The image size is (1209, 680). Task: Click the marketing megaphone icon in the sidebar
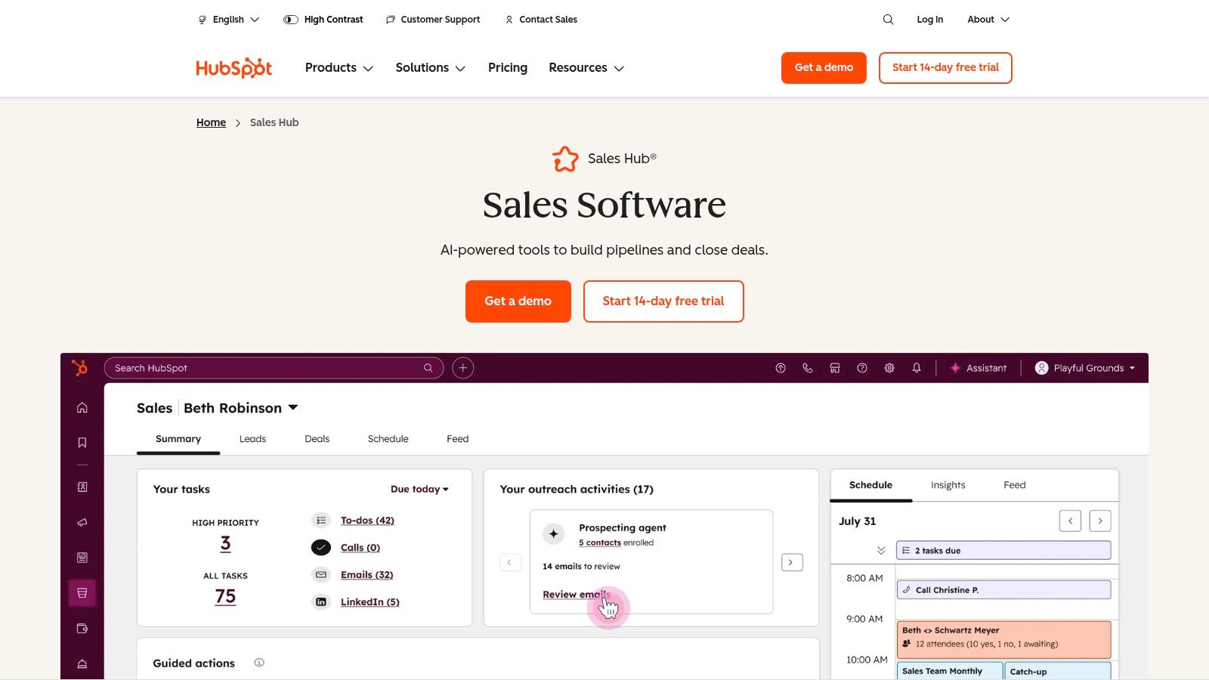click(x=82, y=522)
